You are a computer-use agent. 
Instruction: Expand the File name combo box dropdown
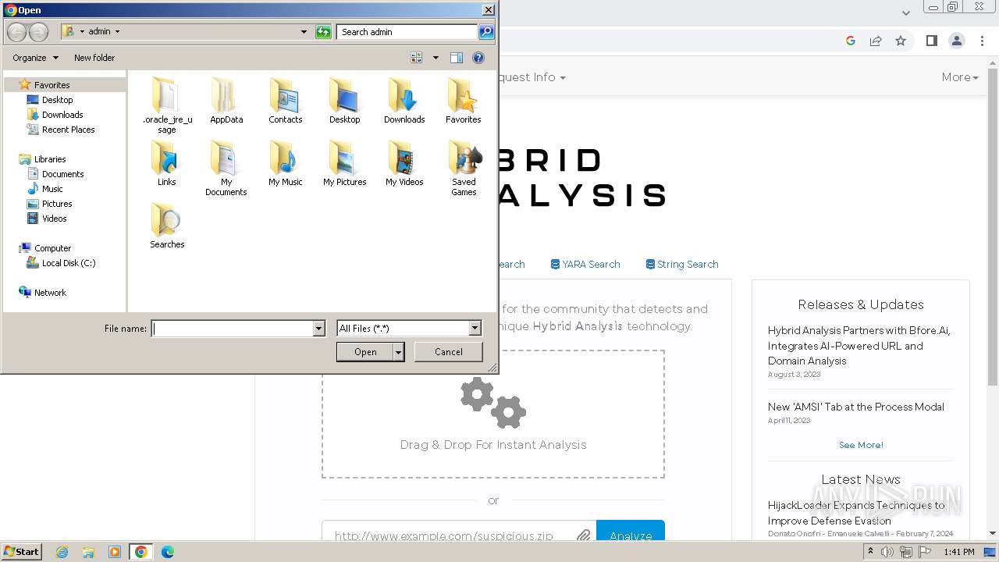click(x=318, y=329)
